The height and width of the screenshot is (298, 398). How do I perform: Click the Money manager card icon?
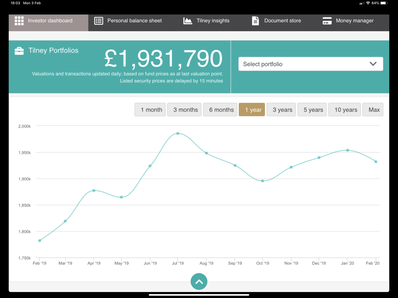click(327, 21)
